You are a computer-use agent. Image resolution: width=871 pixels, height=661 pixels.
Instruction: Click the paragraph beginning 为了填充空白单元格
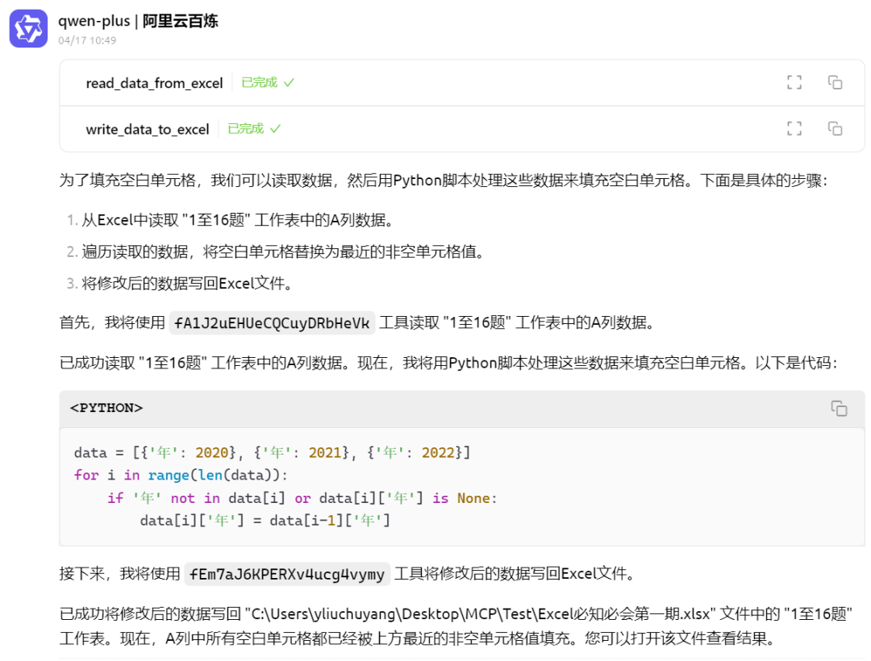coord(444,181)
